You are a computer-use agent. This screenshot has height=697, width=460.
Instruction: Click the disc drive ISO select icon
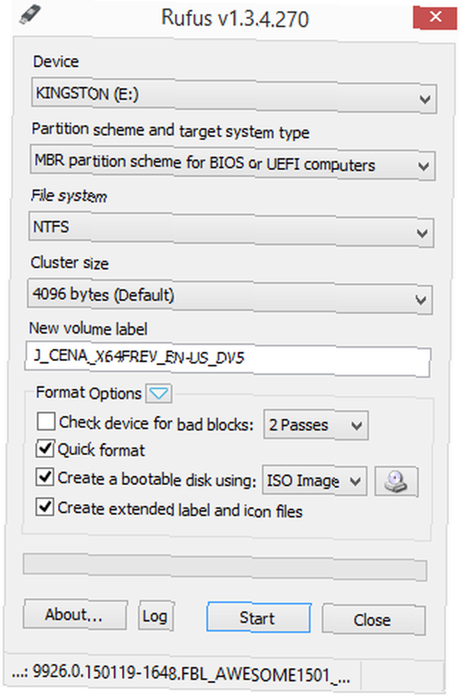coord(397,481)
